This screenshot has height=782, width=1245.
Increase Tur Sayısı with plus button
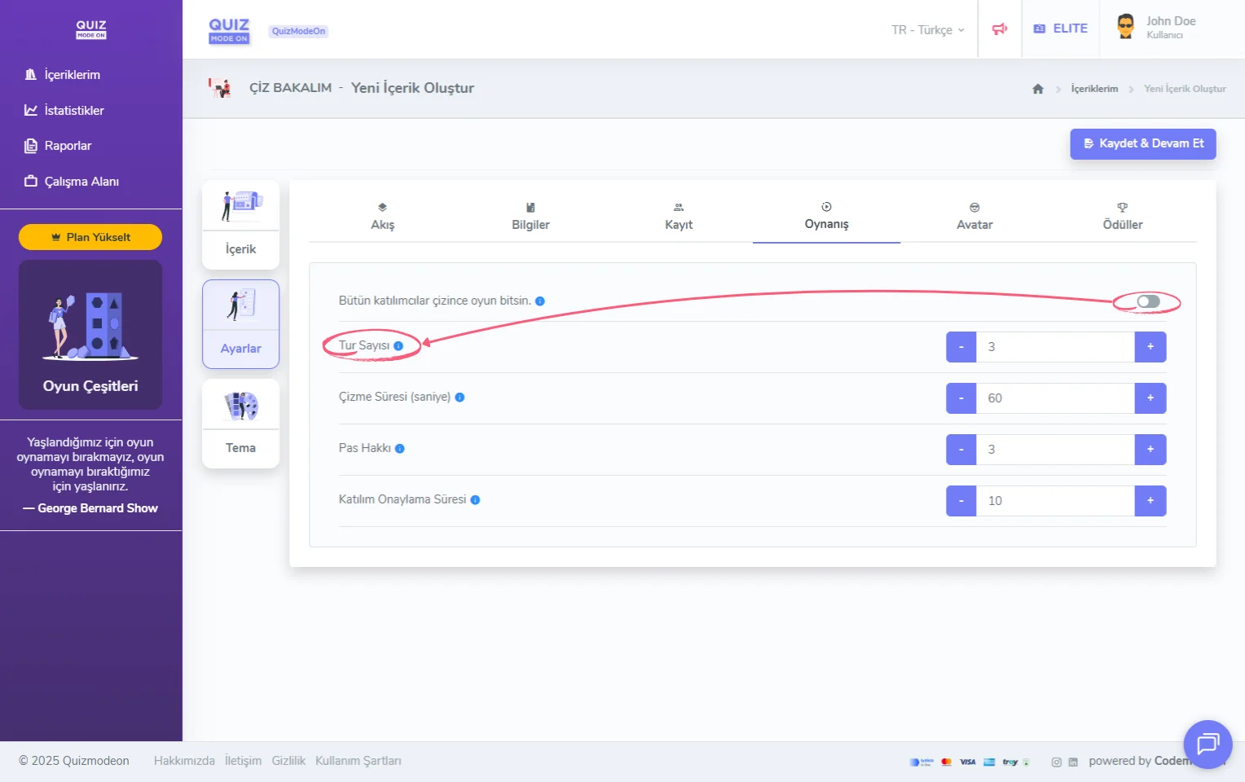pyautogui.click(x=1150, y=347)
